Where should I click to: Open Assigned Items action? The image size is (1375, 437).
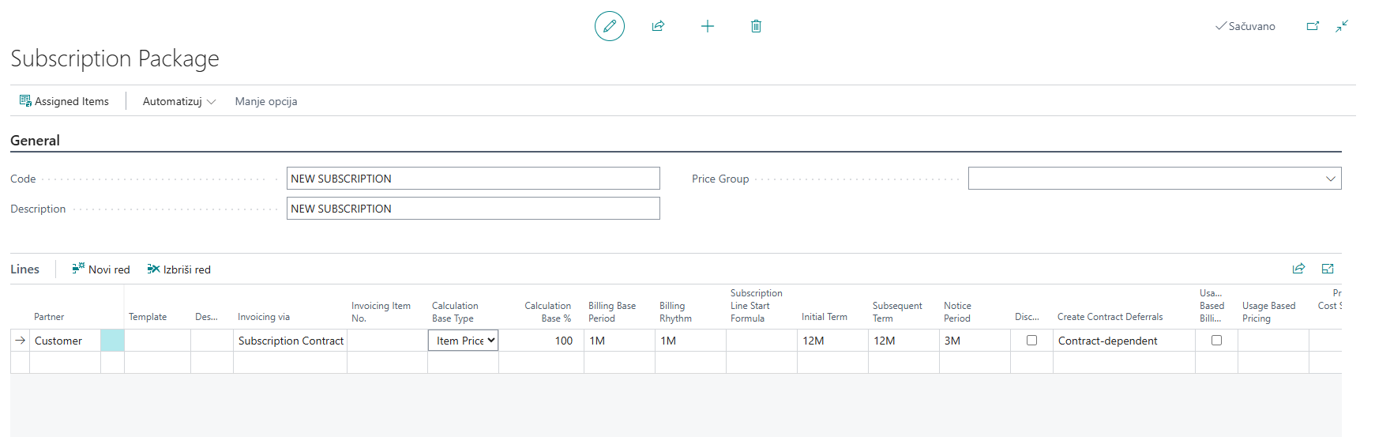point(64,101)
